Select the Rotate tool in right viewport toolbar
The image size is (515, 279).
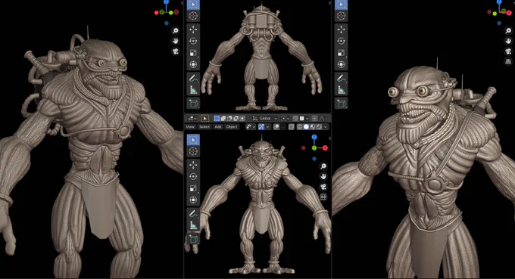point(341,41)
